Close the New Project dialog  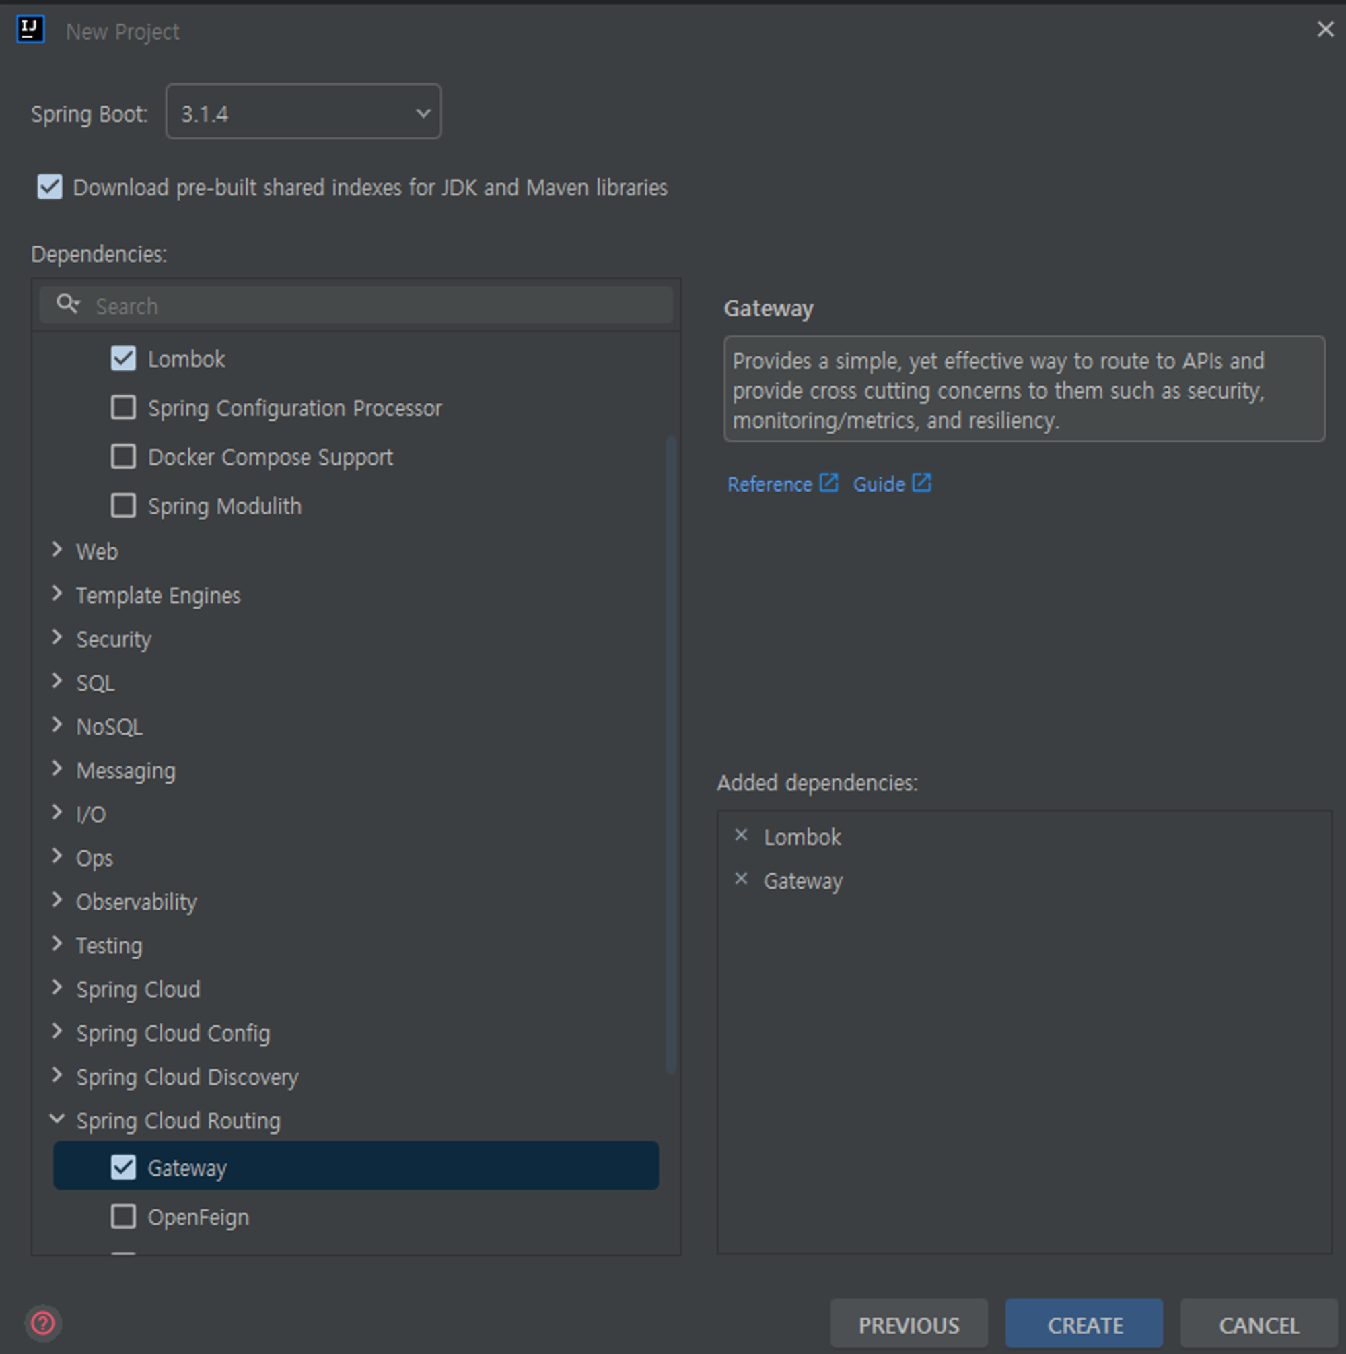1324,30
